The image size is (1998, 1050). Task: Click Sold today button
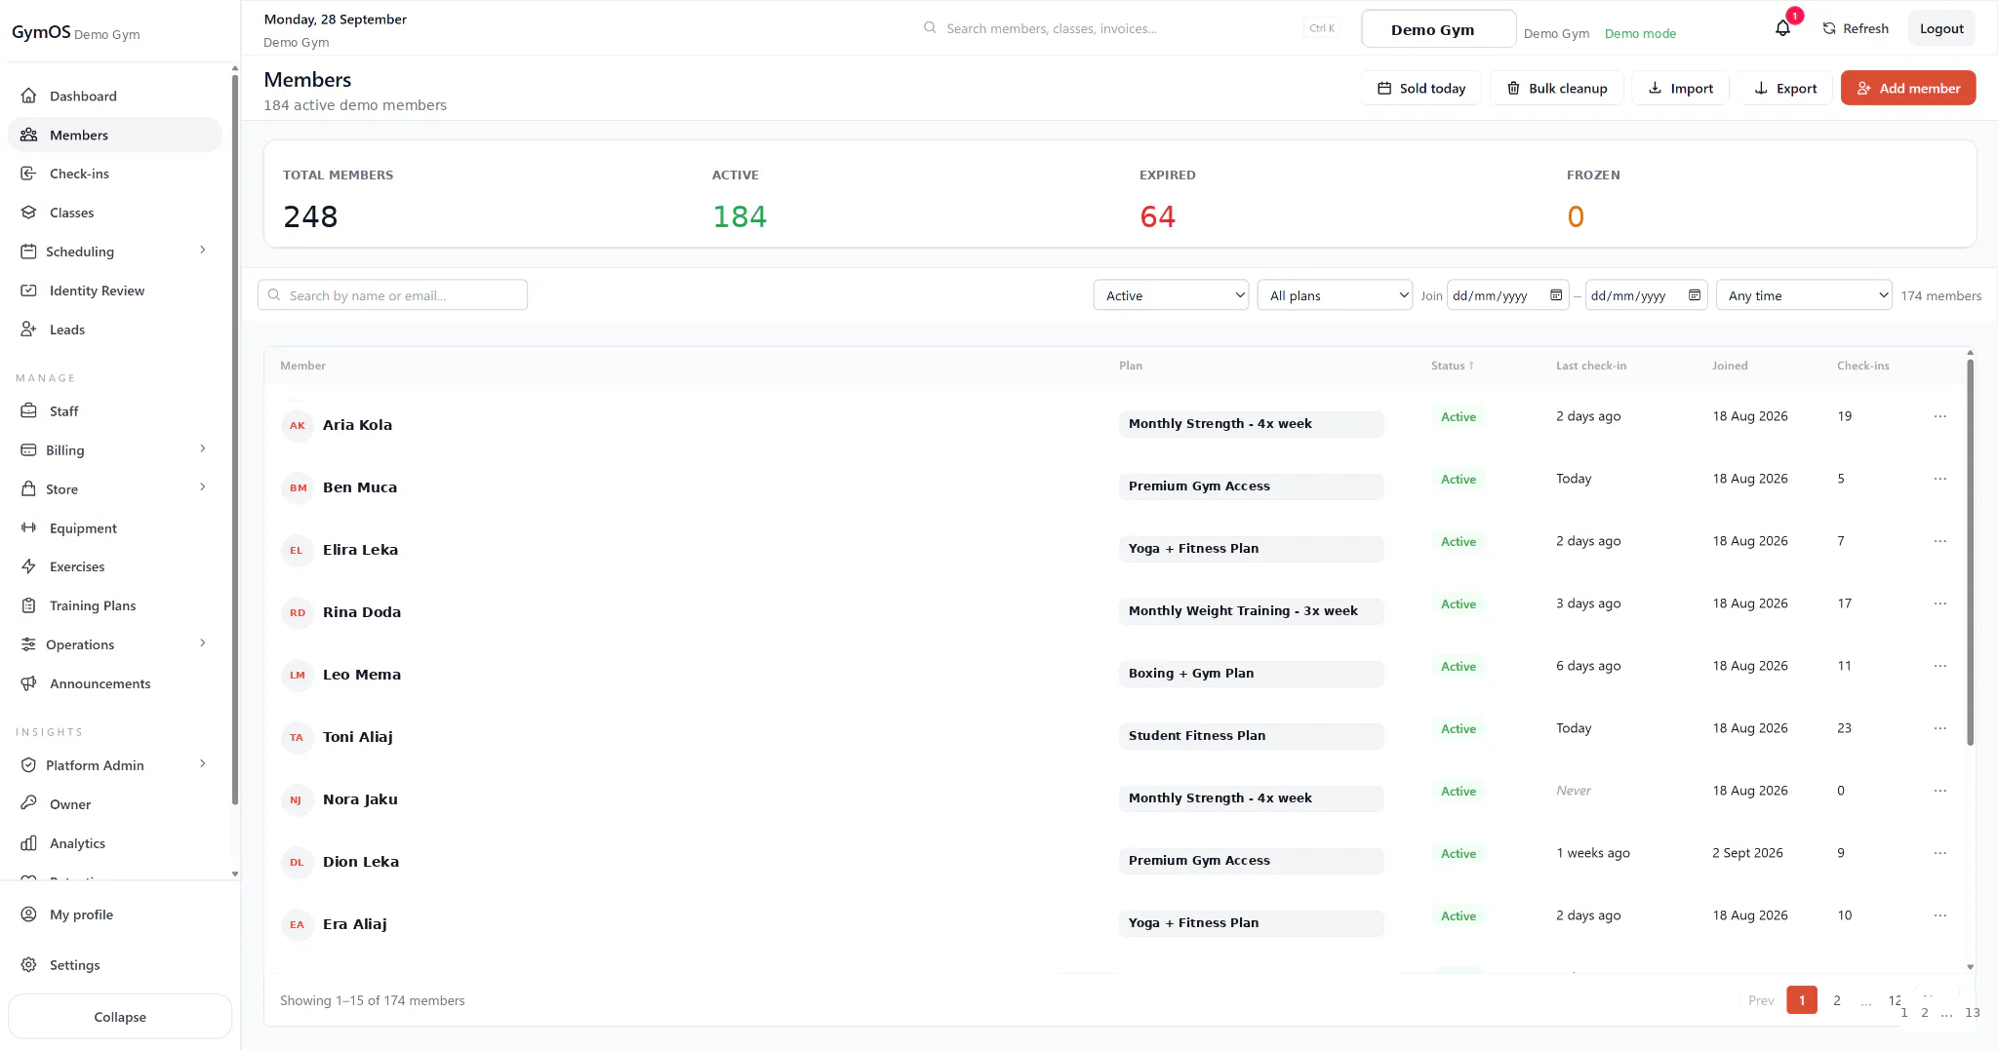(1420, 88)
